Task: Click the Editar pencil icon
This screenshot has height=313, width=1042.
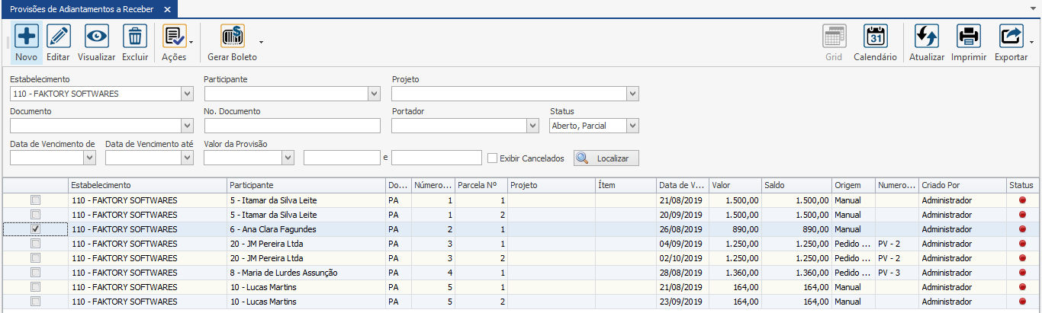Action: coord(58,37)
